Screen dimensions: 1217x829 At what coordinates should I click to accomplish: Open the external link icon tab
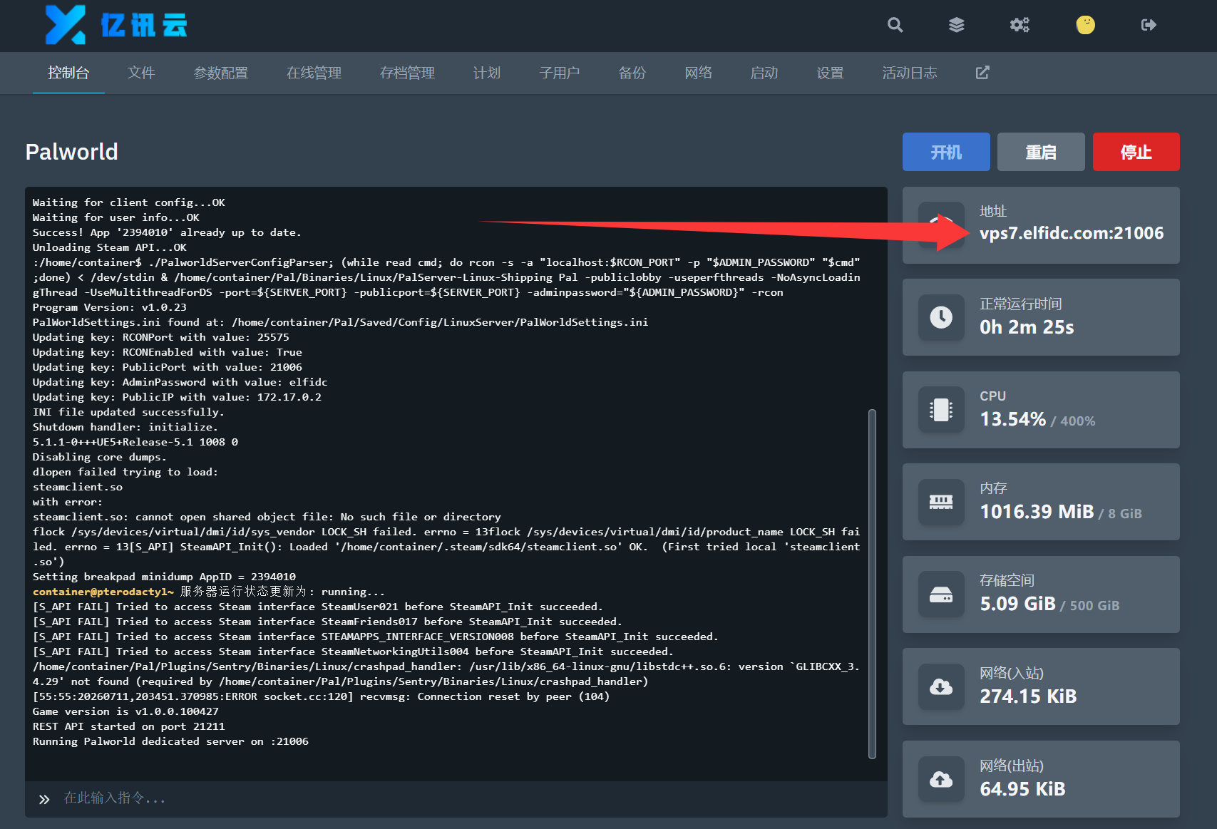pyautogui.click(x=982, y=73)
